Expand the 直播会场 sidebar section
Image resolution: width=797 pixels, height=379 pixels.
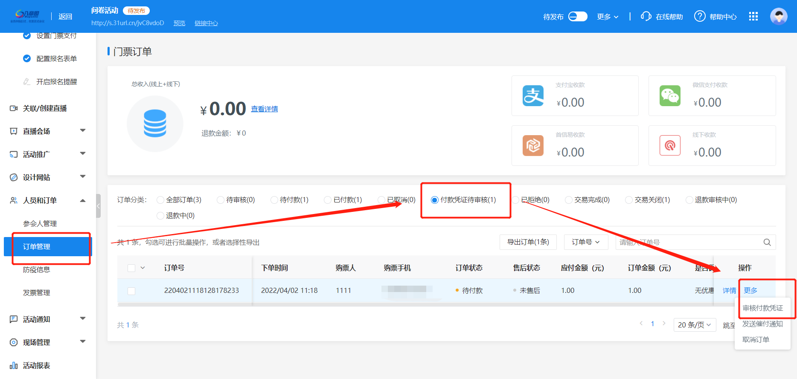tap(83, 130)
